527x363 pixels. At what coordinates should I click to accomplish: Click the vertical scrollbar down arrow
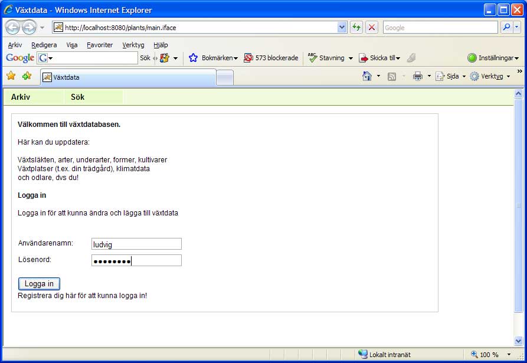(518, 341)
